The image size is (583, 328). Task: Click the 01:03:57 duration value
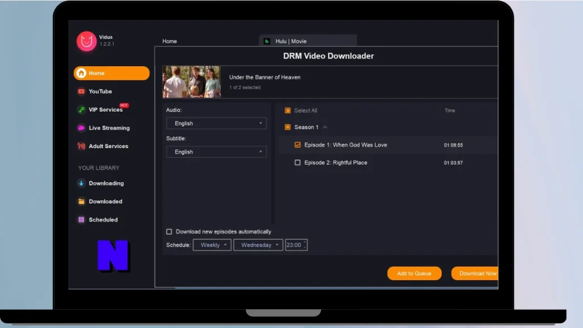point(453,163)
